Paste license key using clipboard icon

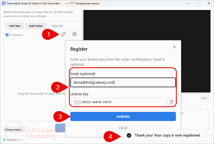click(171, 102)
